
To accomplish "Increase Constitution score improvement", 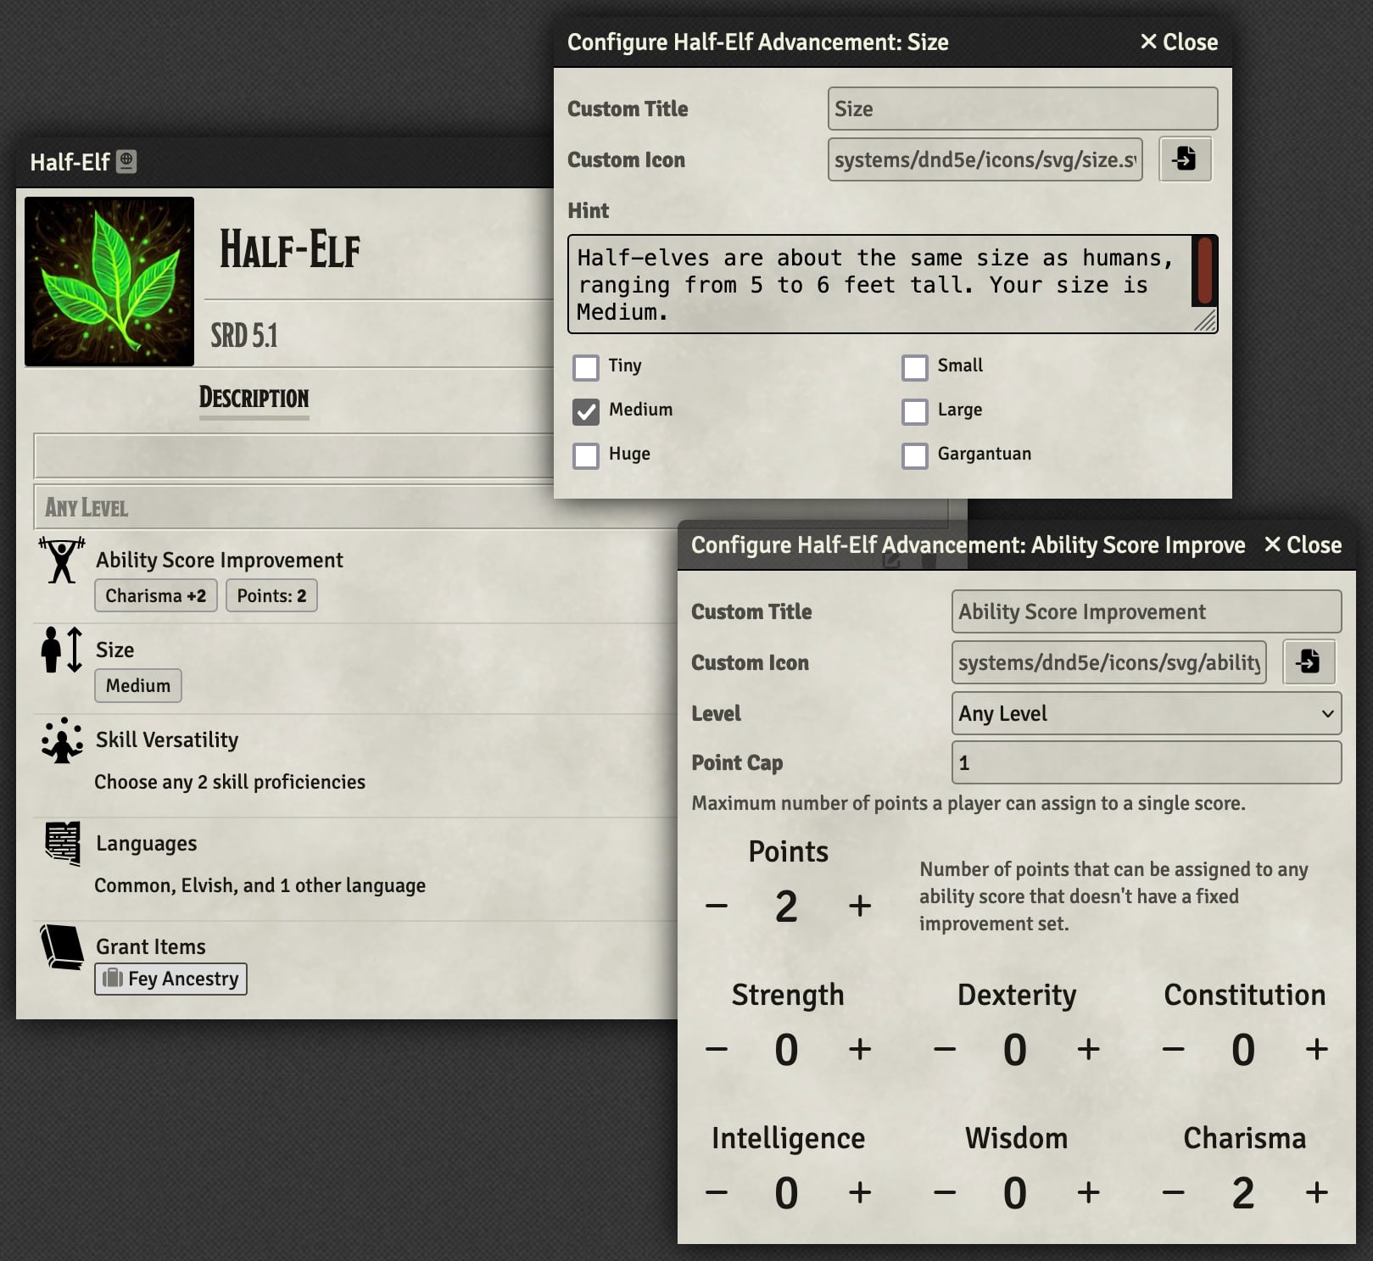I will click(x=1316, y=1049).
